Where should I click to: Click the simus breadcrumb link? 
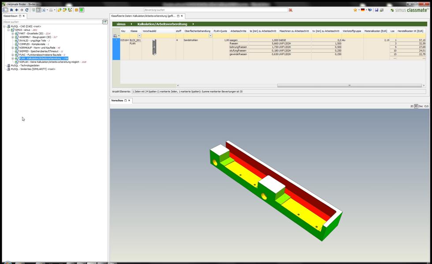121,24
